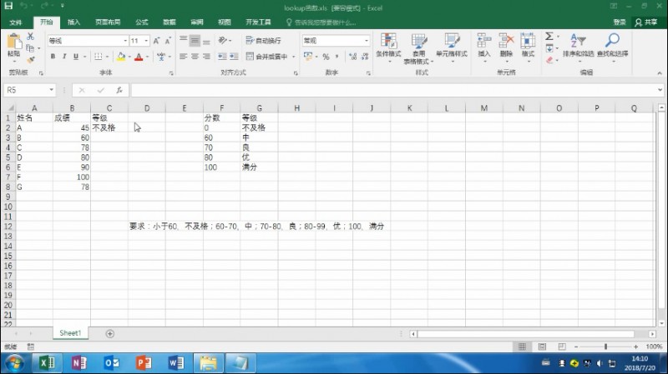Switch to page layout view icon
Viewport: 668px width, 374px height.
pyautogui.click(x=542, y=347)
